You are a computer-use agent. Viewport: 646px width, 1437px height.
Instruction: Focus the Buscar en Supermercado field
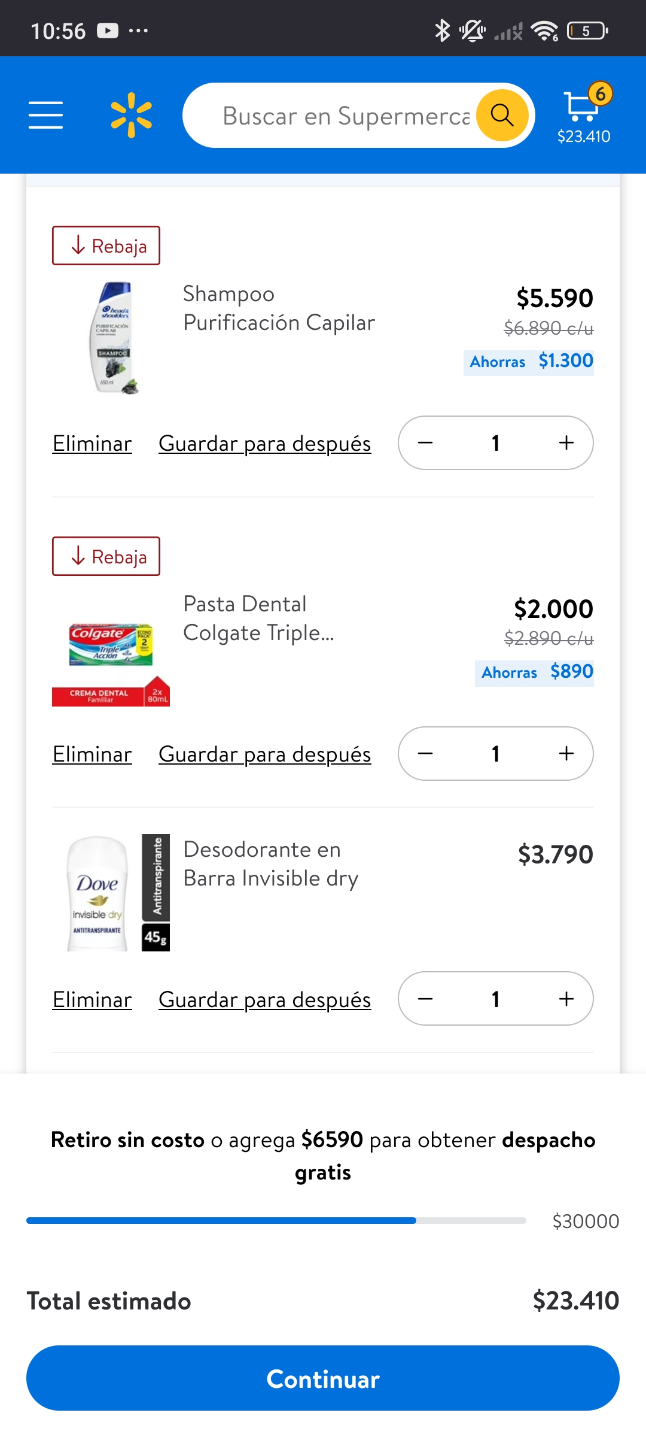[x=346, y=116]
